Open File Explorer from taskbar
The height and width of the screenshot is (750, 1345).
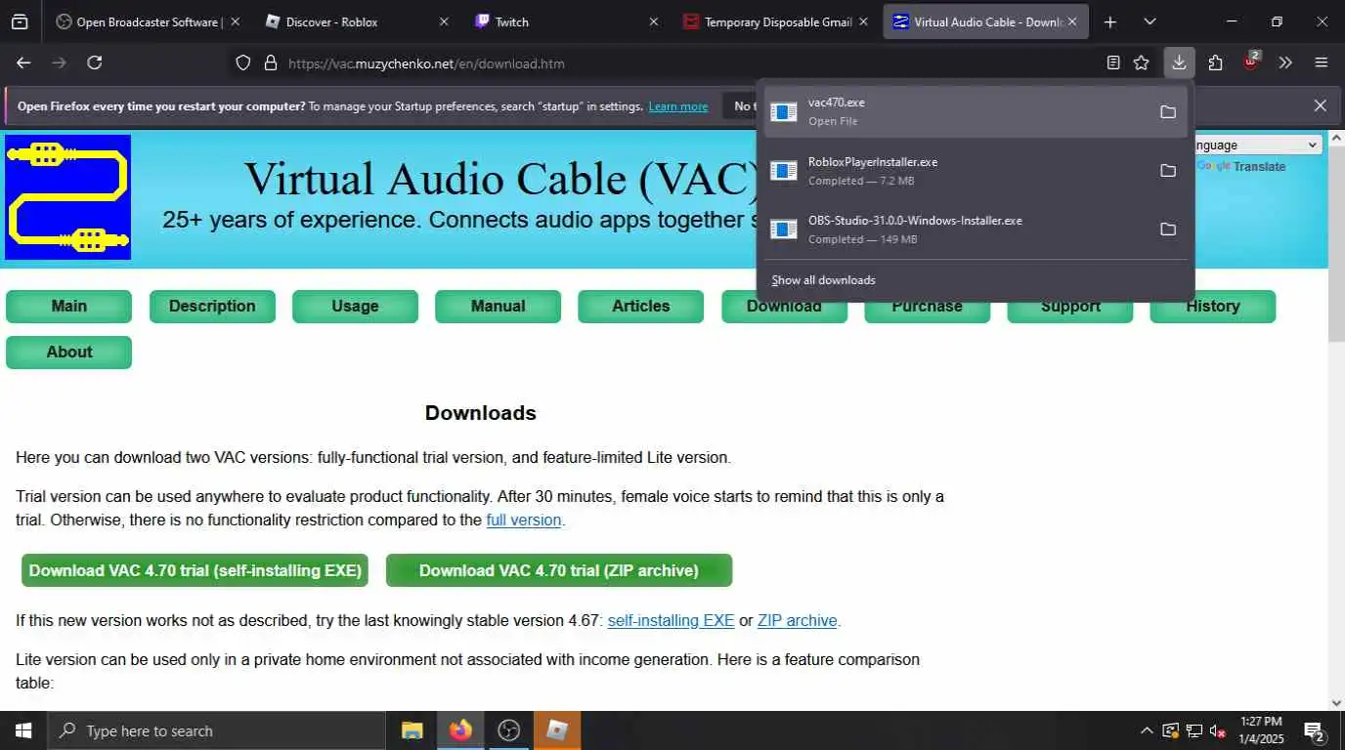pyautogui.click(x=412, y=730)
